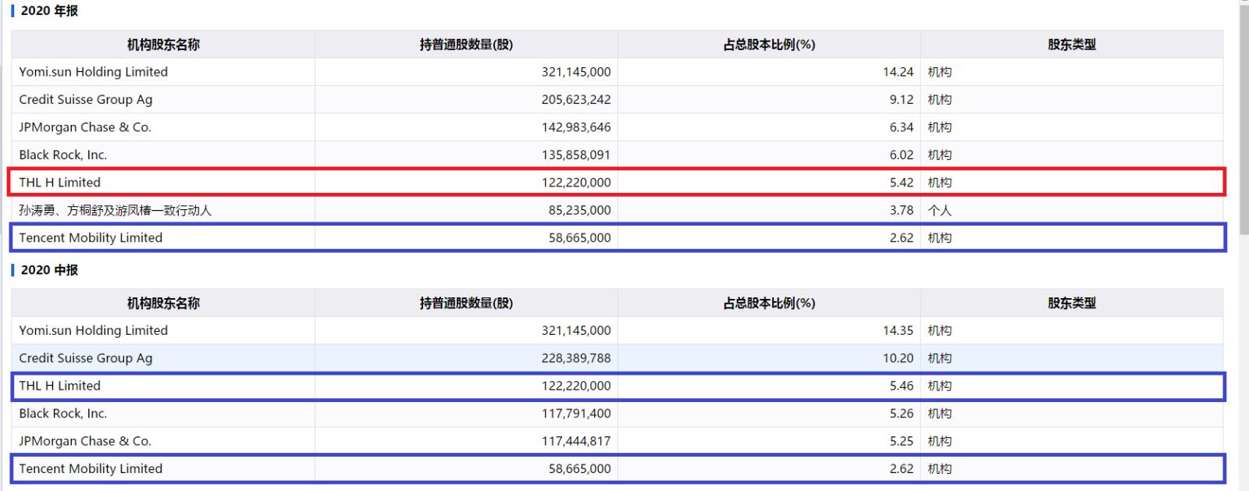Click the share count 117,444,817
Viewport: 1249px width, 491px height.
point(576,441)
